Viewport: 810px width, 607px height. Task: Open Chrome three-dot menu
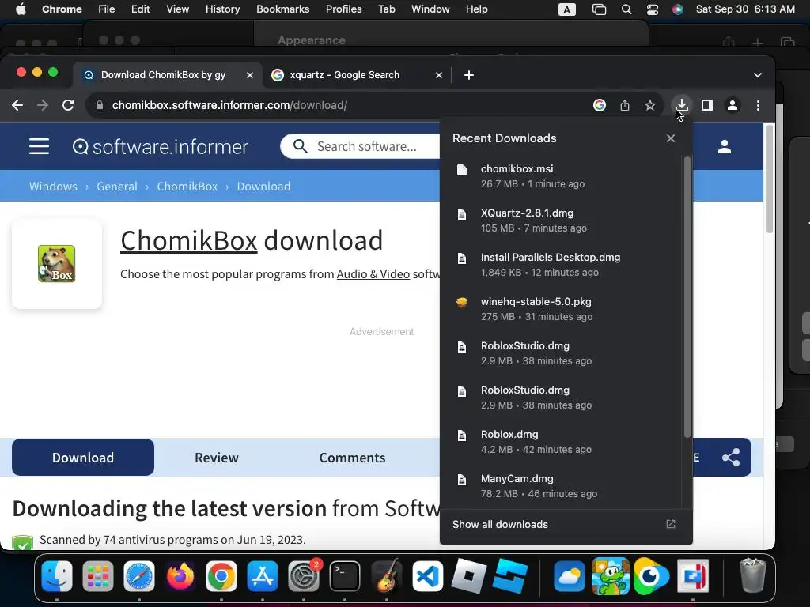click(758, 105)
